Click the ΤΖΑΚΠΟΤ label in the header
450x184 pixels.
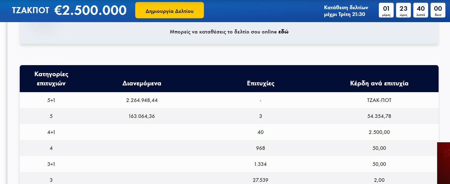pos(30,10)
